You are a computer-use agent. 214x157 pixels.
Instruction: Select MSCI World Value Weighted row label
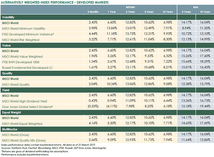tap(22, 57)
